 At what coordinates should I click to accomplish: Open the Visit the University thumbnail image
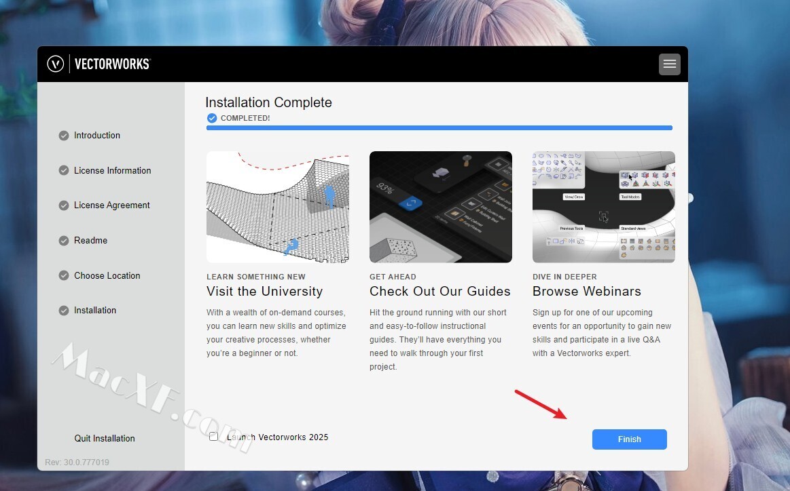click(278, 207)
